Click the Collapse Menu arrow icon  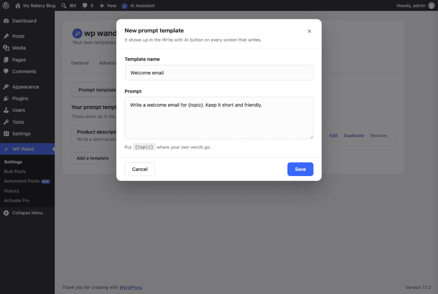tap(6, 213)
